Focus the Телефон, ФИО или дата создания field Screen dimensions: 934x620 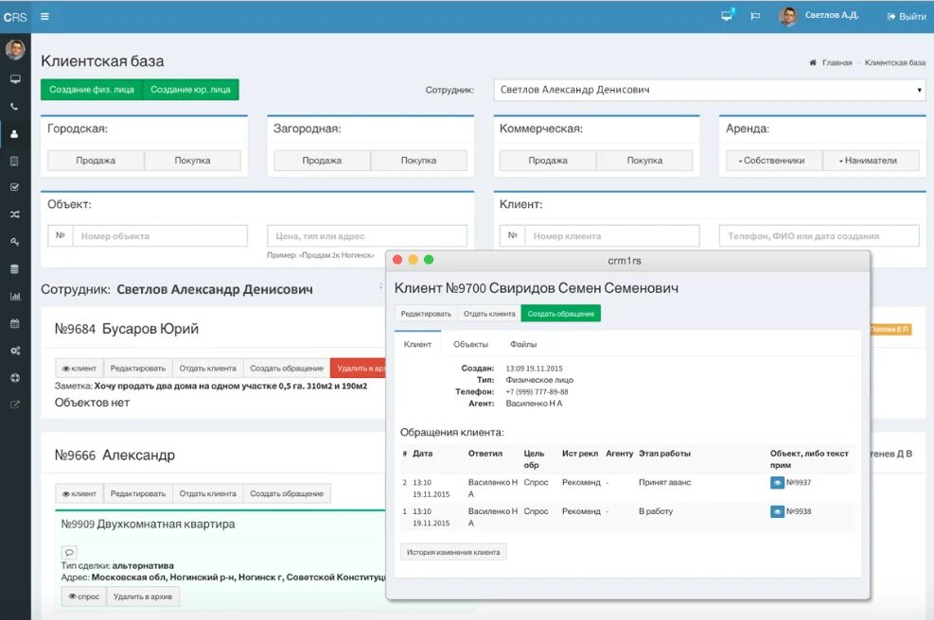[819, 235]
